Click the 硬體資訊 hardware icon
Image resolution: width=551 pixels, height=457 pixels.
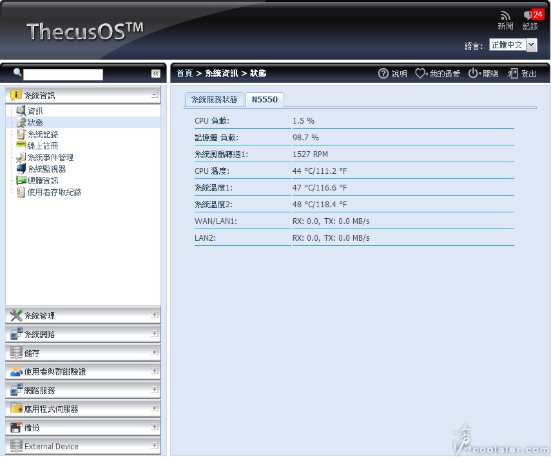click(21, 180)
